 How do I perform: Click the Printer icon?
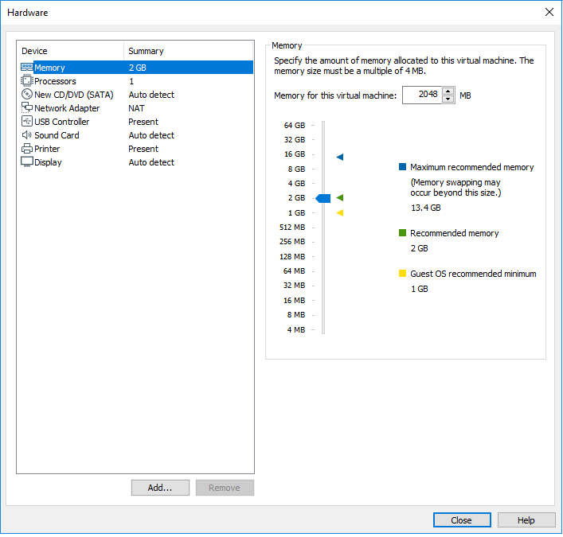(x=27, y=149)
